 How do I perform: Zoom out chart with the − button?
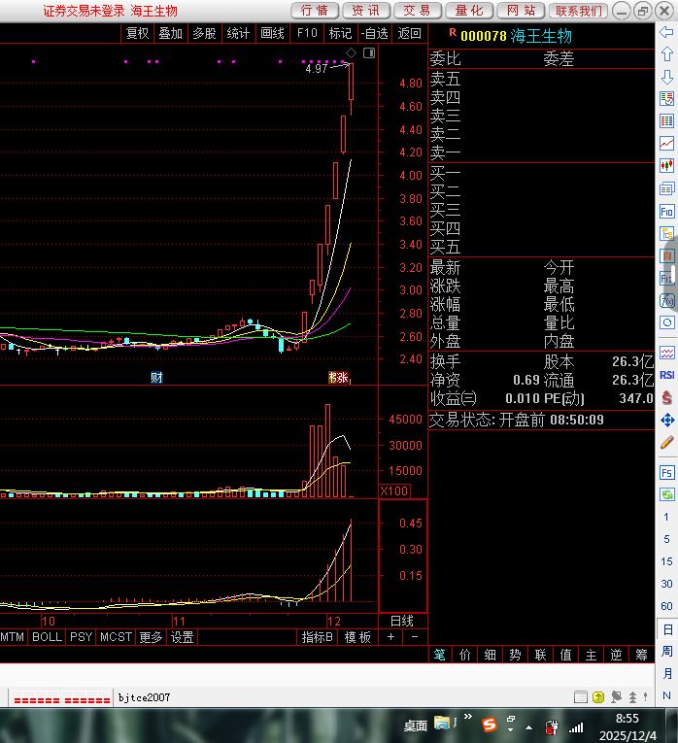(415, 637)
